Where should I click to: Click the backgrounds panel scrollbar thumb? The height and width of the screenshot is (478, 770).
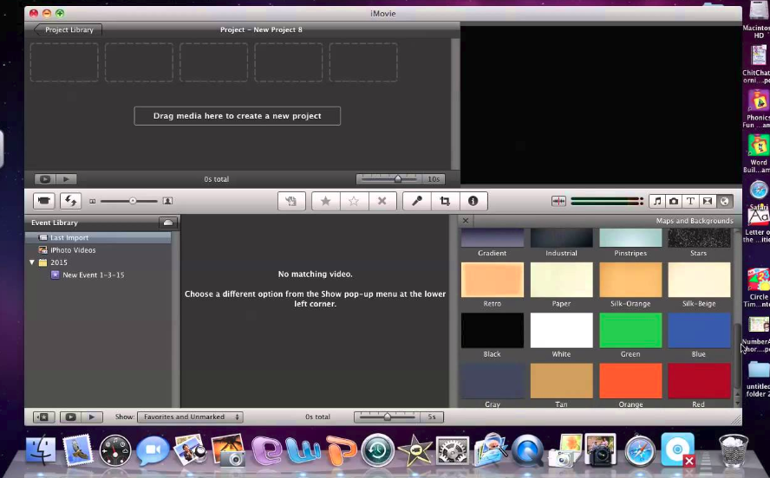(737, 355)
